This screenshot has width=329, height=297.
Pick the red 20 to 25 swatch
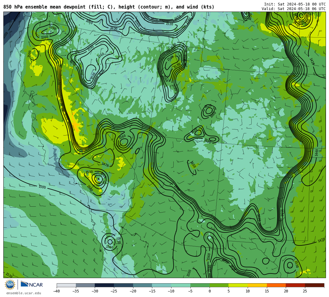point(295,285)
